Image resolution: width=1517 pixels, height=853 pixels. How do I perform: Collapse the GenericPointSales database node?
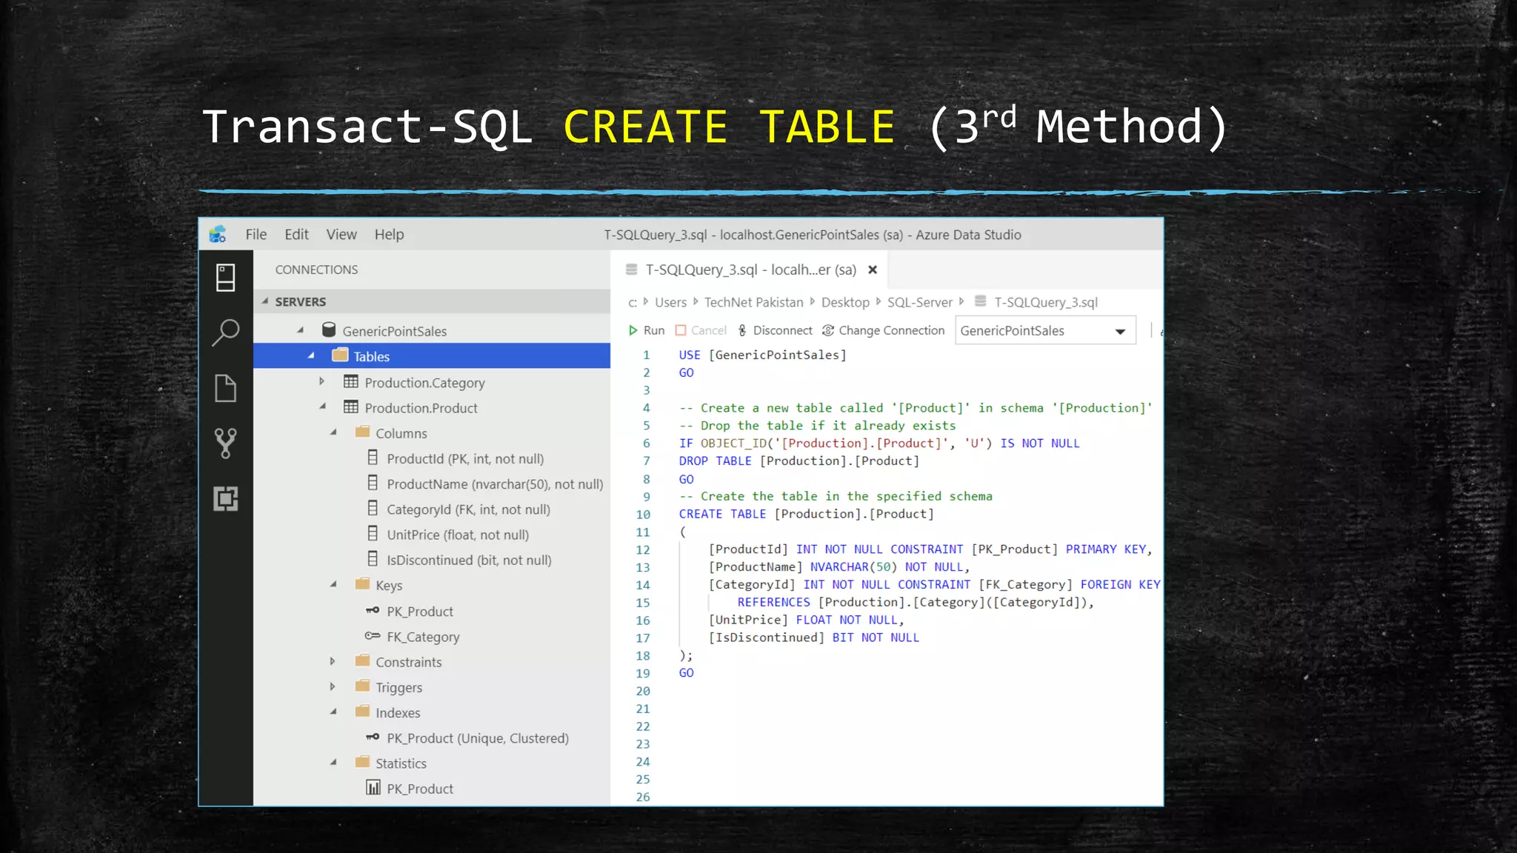click(300, 330)
